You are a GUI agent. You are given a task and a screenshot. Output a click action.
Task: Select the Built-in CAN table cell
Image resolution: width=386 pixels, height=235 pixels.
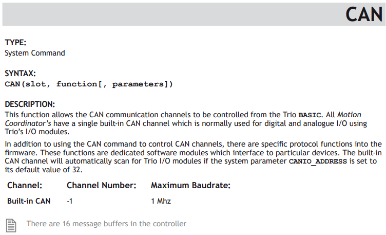[29, 201]
